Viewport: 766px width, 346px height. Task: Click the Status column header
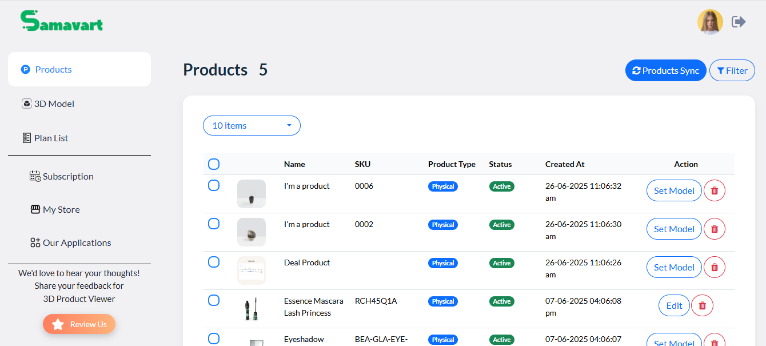tap(500, 164)
